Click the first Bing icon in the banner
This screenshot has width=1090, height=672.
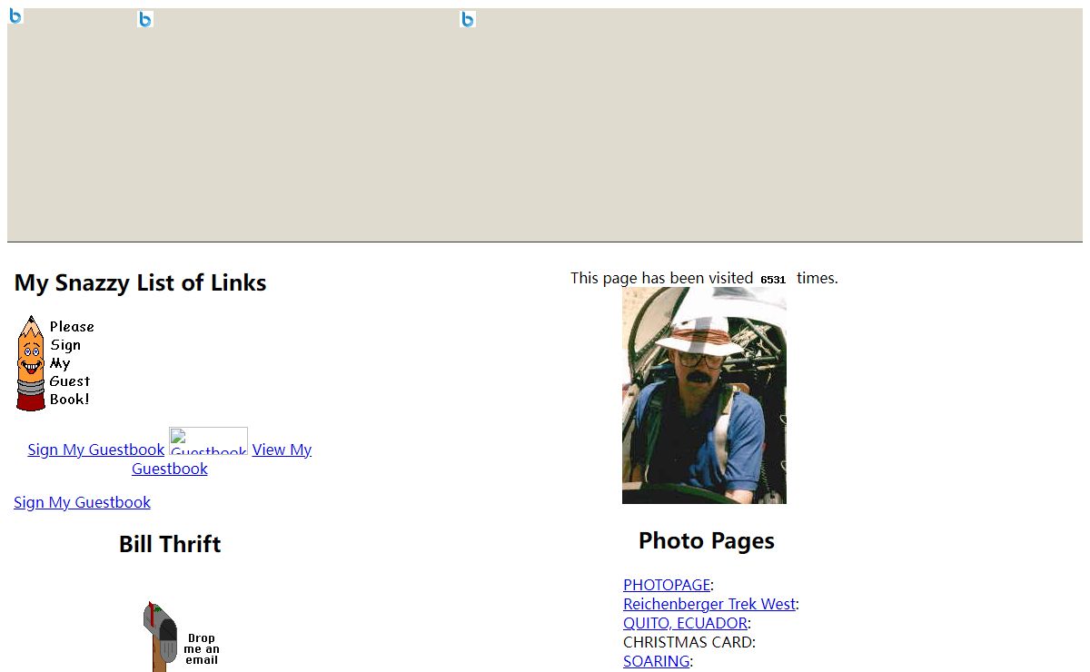(x=15, y=15)
